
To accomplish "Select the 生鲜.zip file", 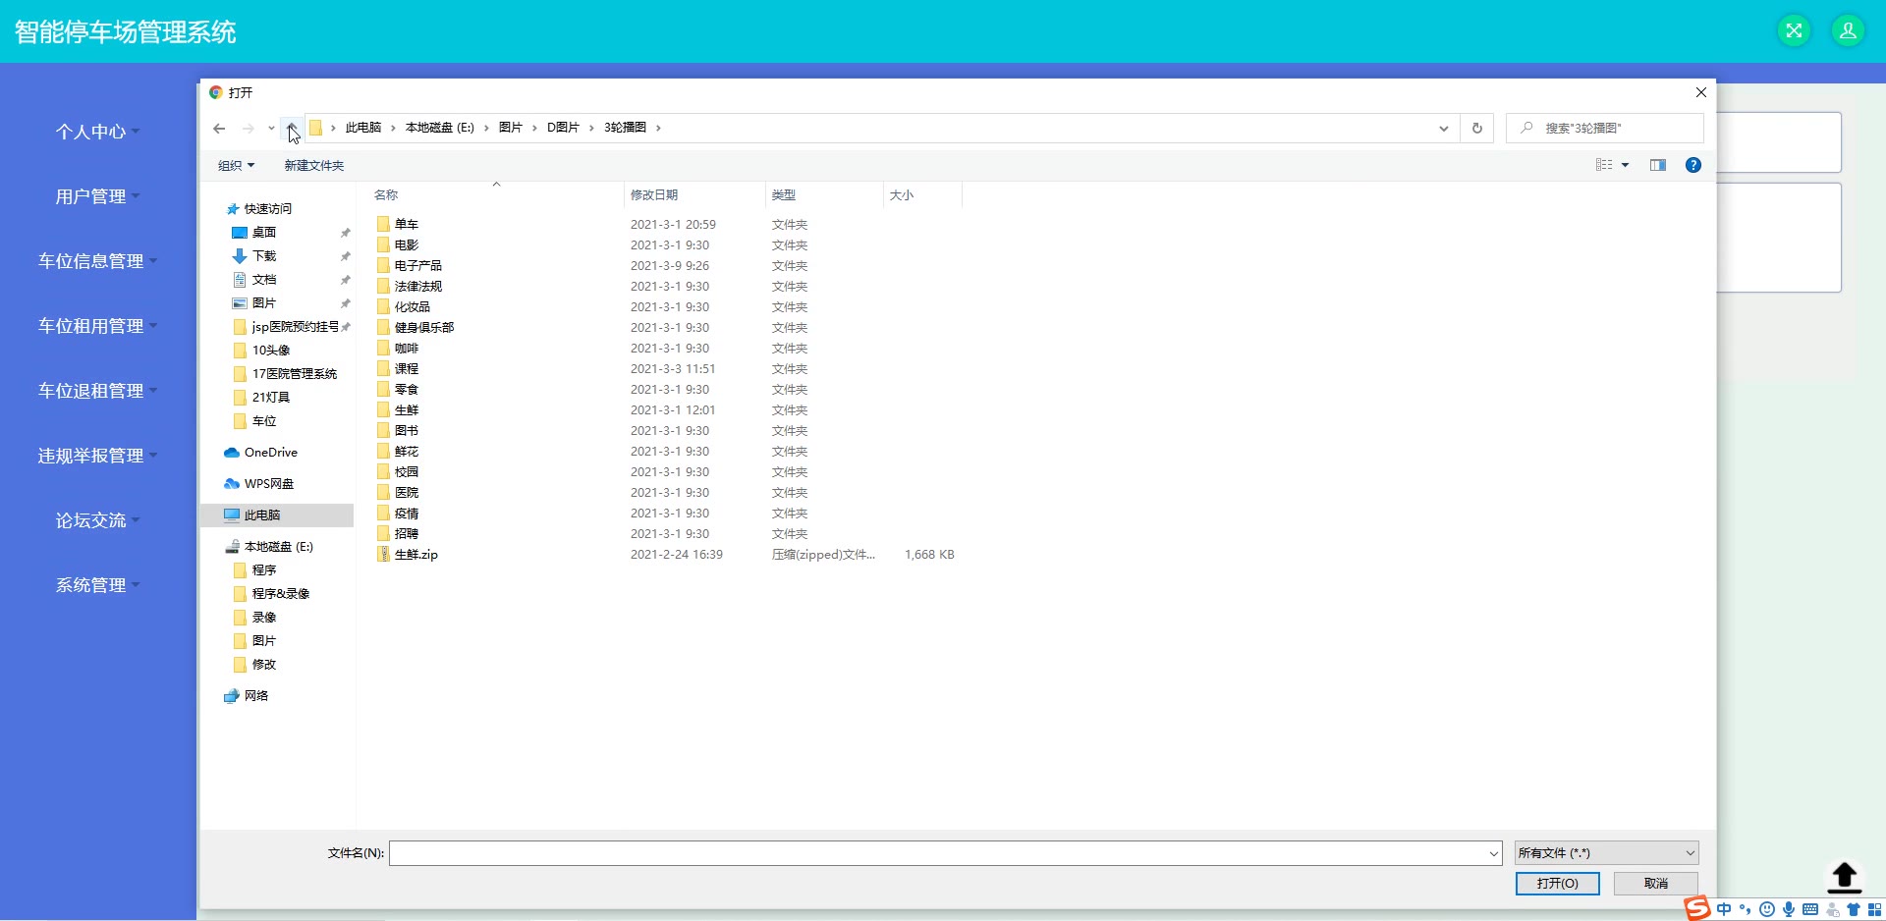I will coord(416,554).
